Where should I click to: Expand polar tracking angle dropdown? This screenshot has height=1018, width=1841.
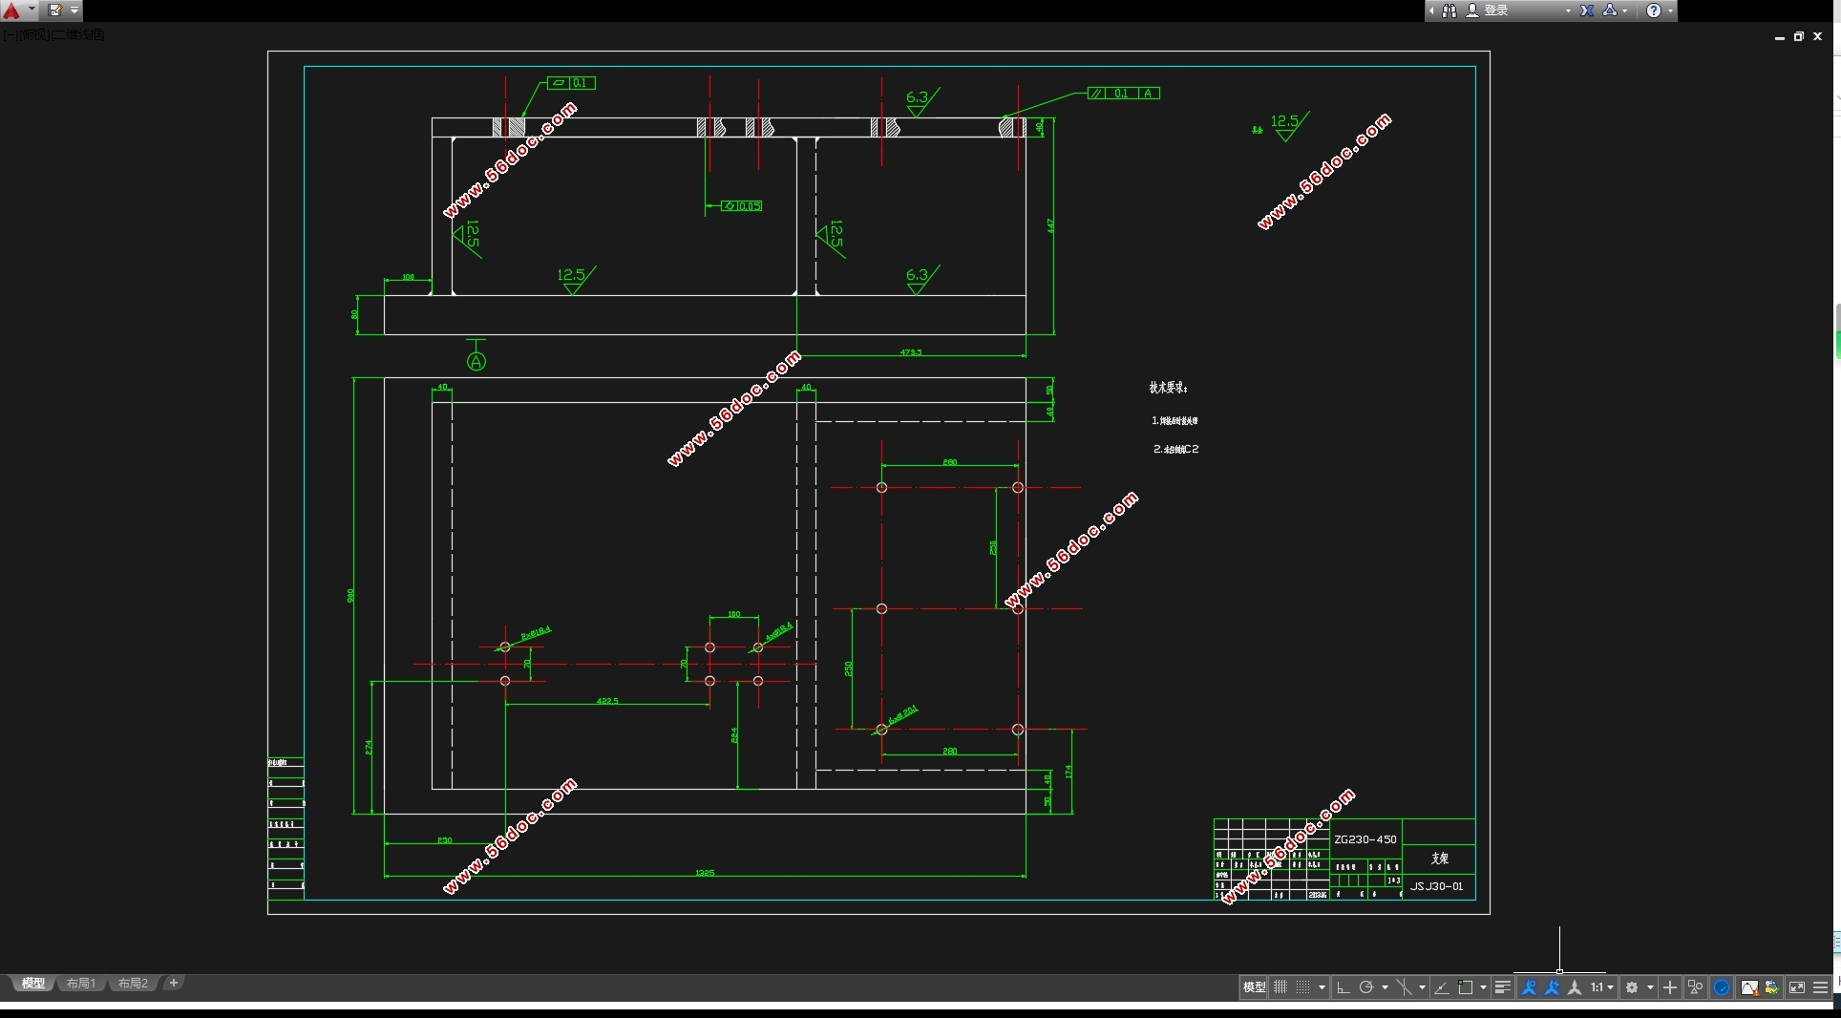pos(1385,987)
